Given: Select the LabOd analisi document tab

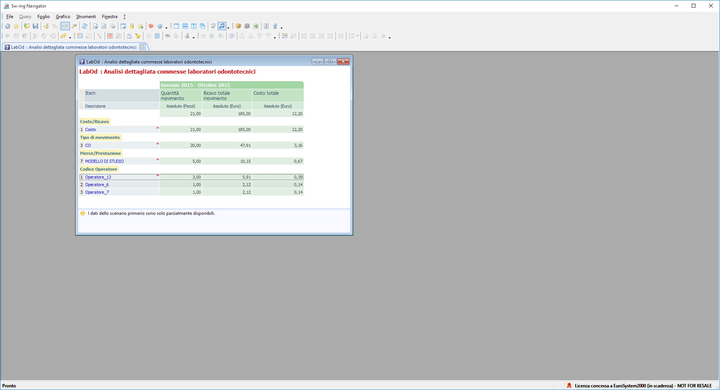Looking at the screenshot, I should click(x=73, y=47).
